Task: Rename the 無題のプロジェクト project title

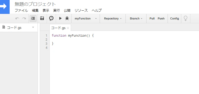Action: tap(35, 4)
